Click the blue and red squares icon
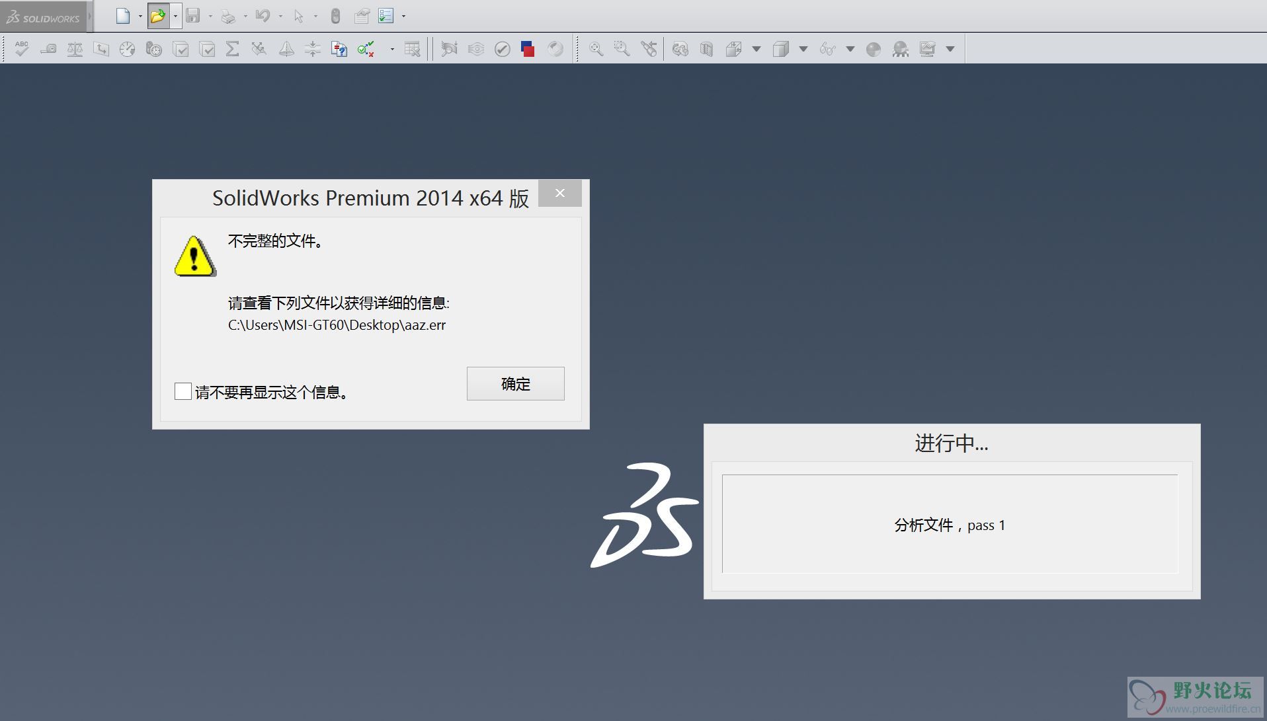 tap(528, 49)
